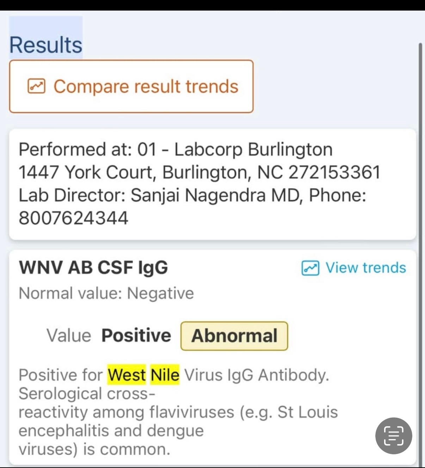Open the View trends link
This screenshot has width=425, height=468.
(365, 268)
